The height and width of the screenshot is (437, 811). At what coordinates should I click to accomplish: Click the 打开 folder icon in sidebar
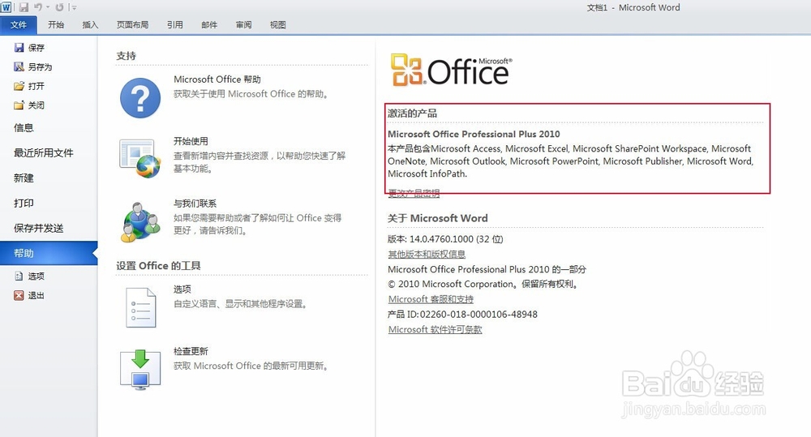tap(19, 86)
